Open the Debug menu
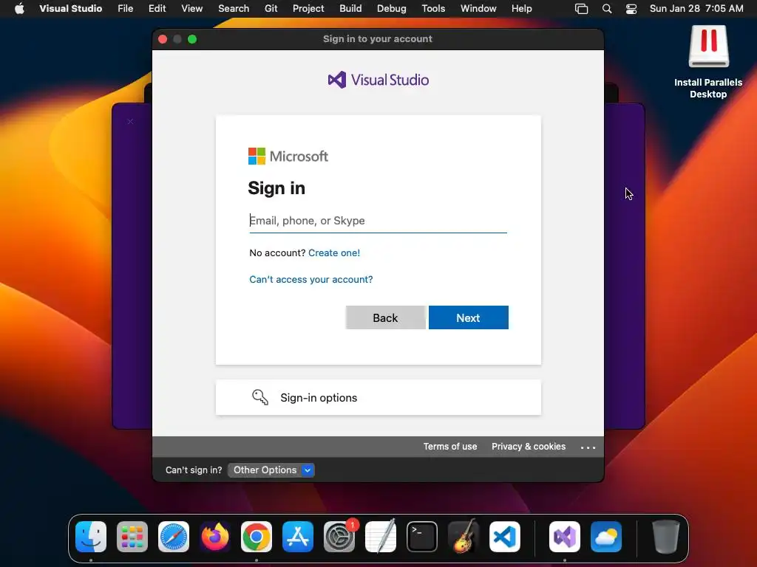The width and height of the screenshot is (757, 567). pos(392,8)
